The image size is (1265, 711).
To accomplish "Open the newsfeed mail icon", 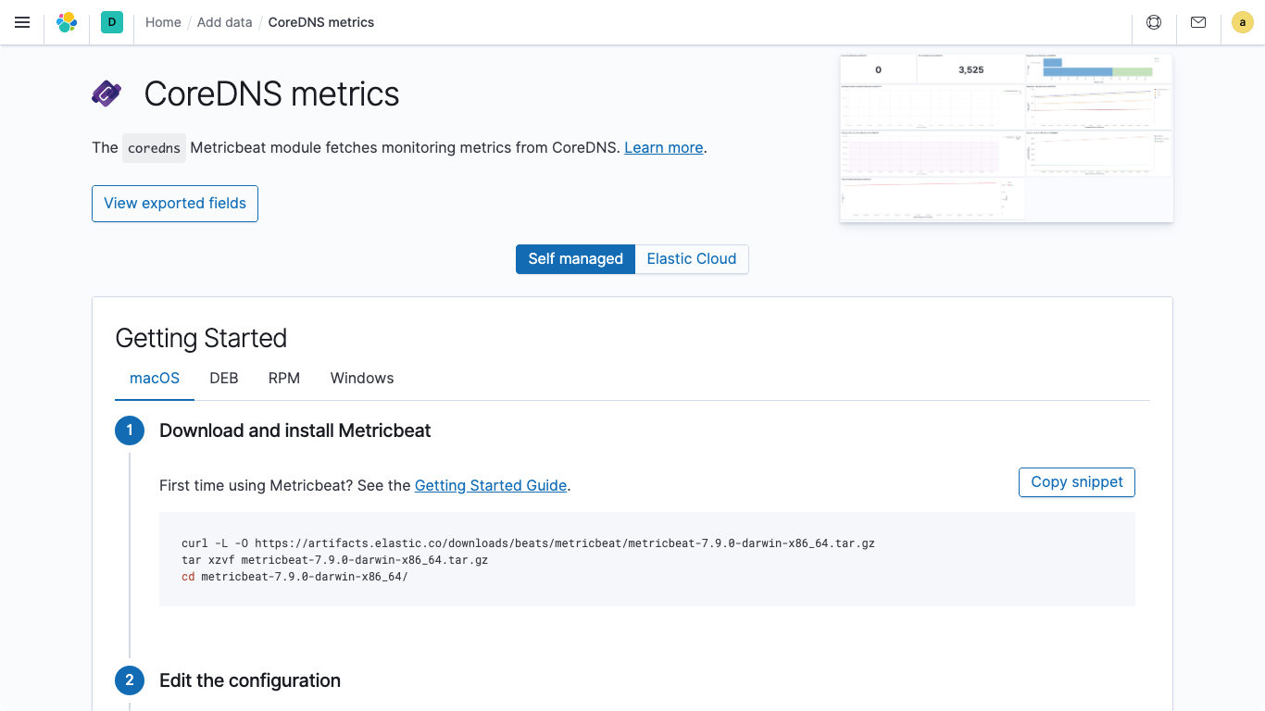I will click(x=1198, y=22).
